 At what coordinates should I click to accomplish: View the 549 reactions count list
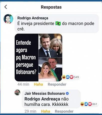[x=76, y=77]
